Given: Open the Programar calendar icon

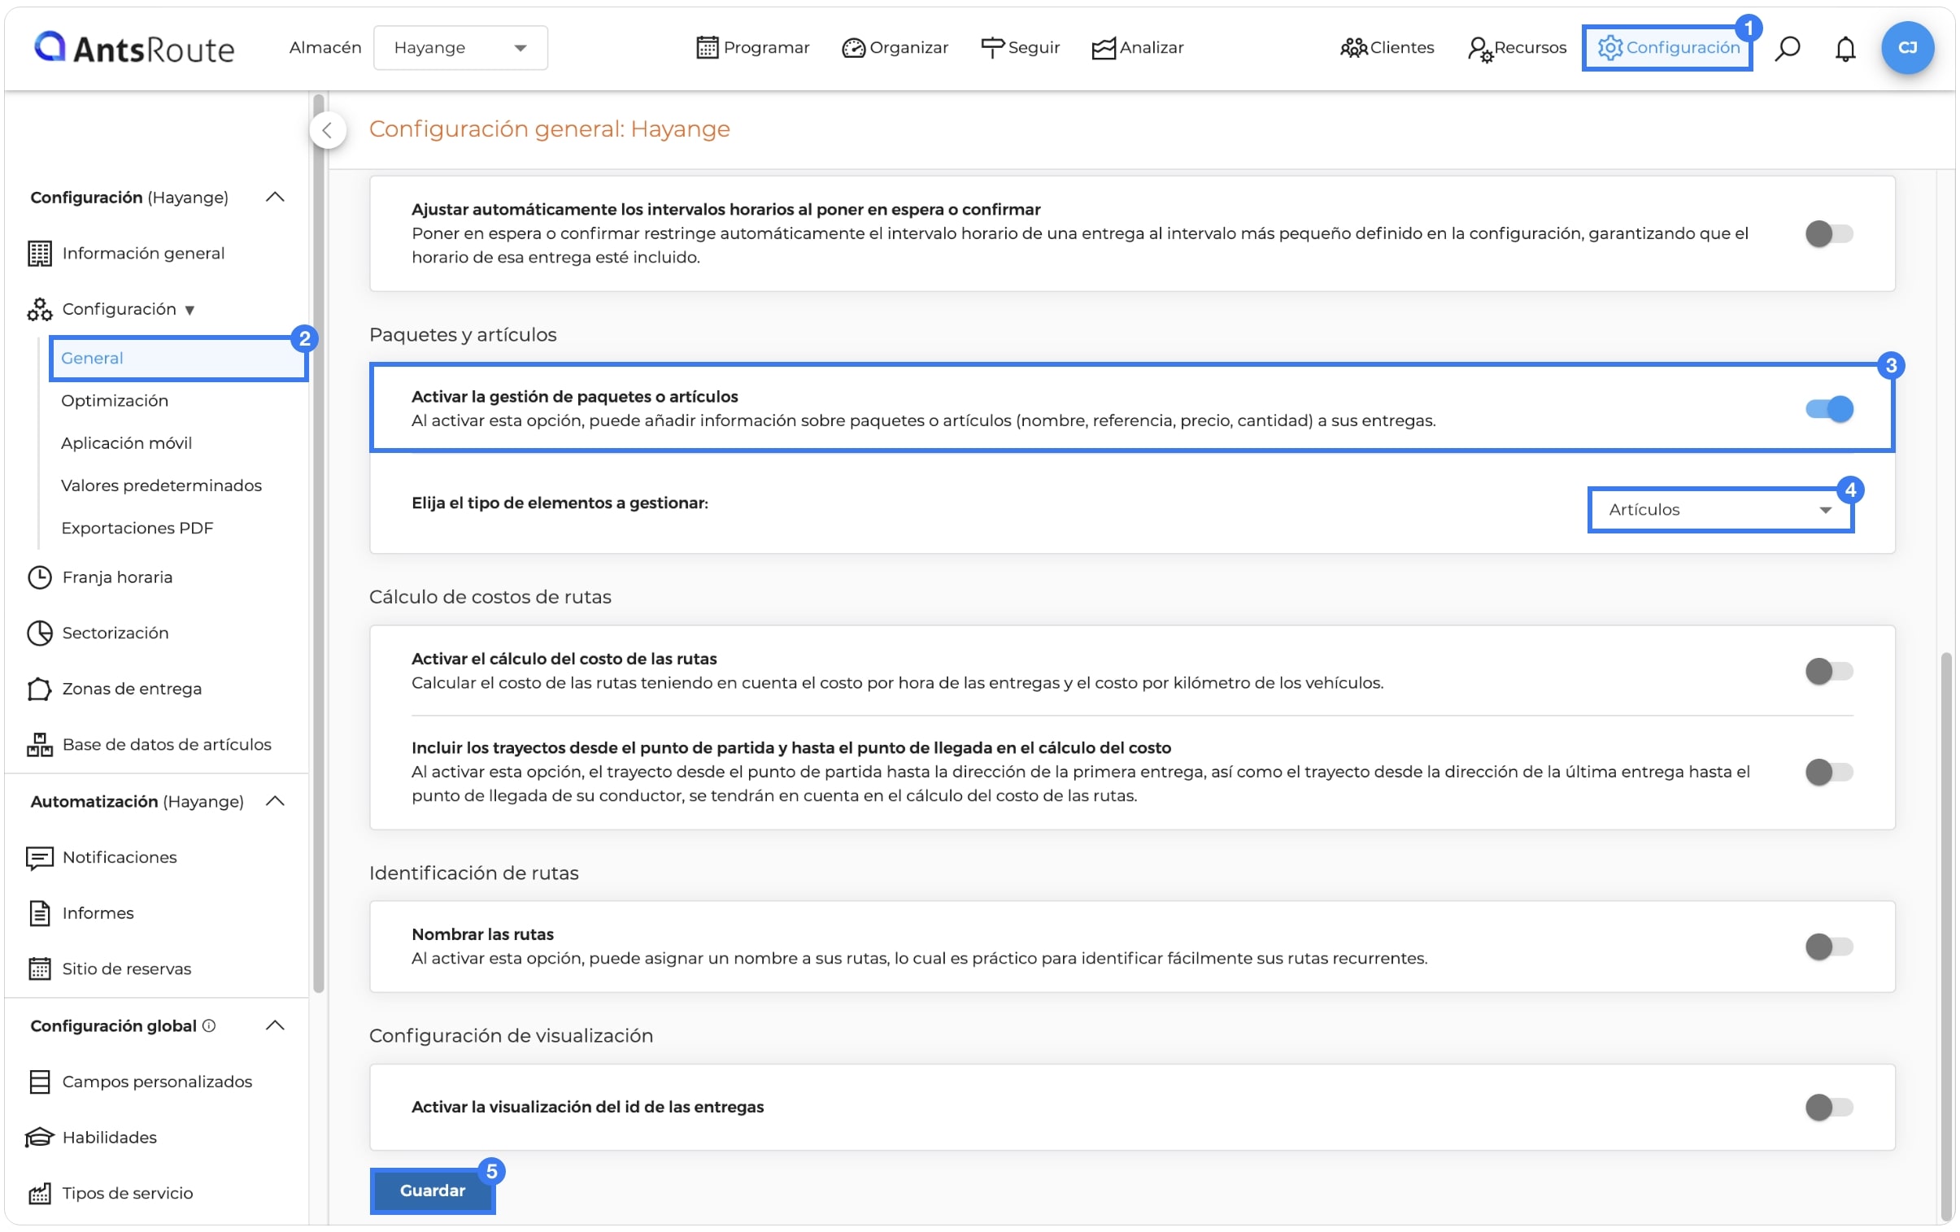Looking at the screenshot, I should coord(707,48).
